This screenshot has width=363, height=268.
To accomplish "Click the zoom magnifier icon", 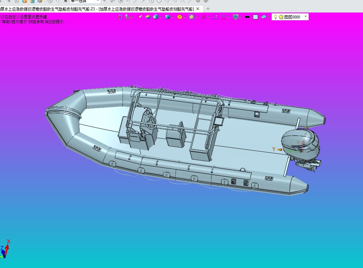I will [192, 17].
